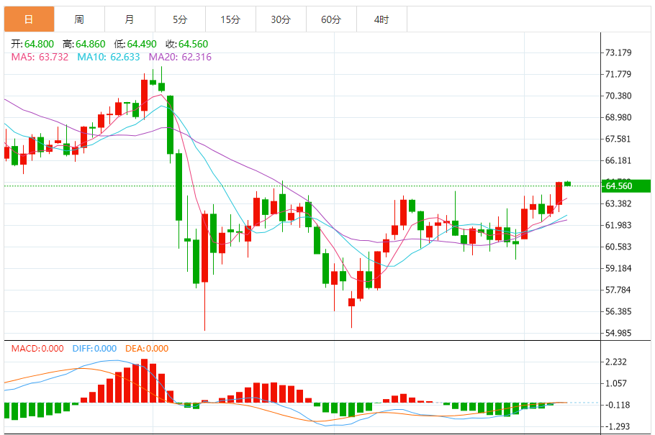Click the latest green candlestick at chart's right edge

tap(568, 183)
